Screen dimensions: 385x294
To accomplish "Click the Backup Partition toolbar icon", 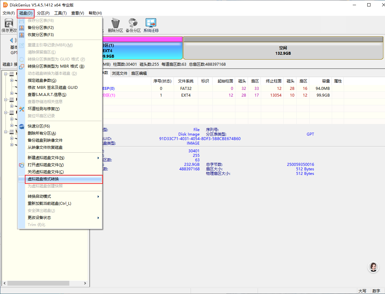I will [133, 23].
